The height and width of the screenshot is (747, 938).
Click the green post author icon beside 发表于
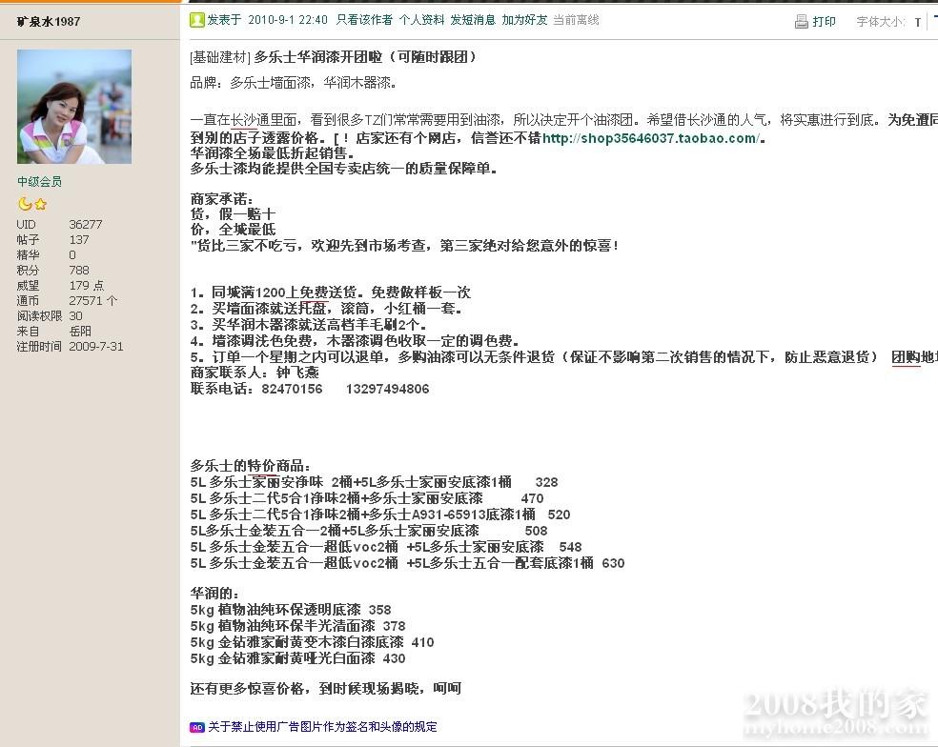pos(196,20)
